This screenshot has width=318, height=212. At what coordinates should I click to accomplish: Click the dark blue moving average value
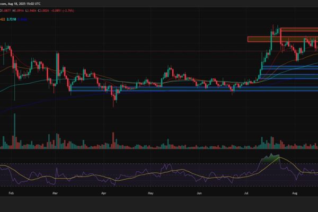tap(22, 20)
